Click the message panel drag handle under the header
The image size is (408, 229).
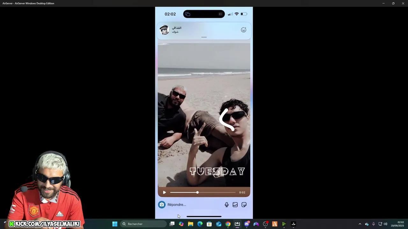click(x=204, y=37)
